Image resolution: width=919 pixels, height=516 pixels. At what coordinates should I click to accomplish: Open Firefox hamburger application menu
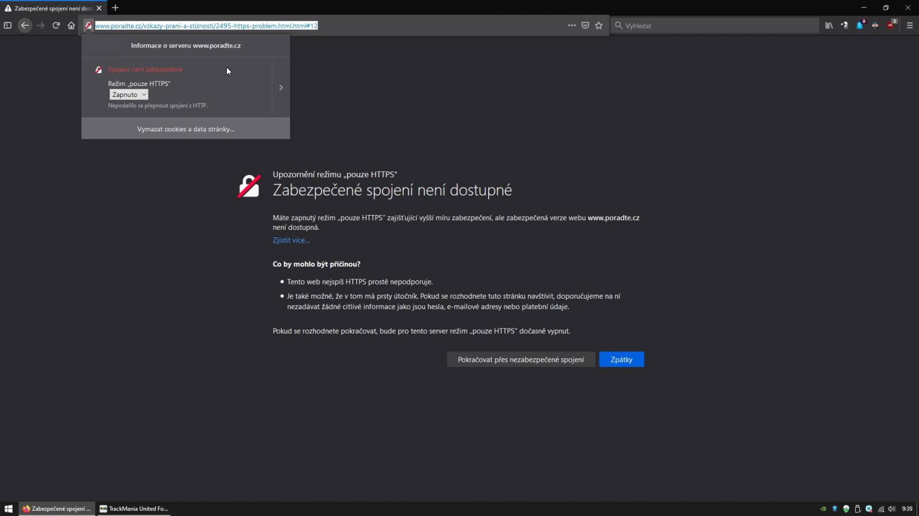[909, 25]
